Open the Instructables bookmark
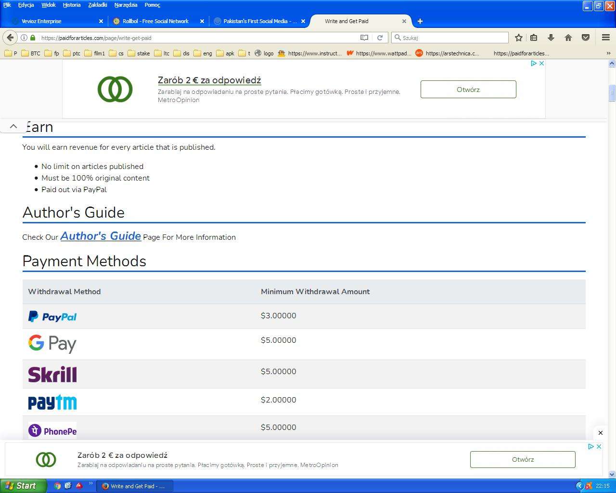616x493 pixels. [309, 53]
